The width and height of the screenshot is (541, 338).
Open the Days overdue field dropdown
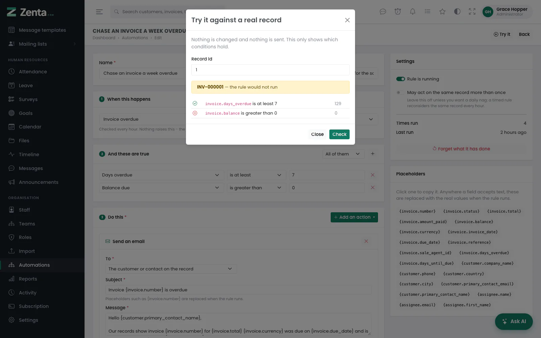162,175
